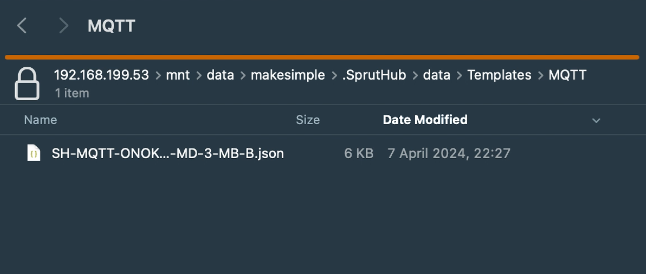This screenshot has width=646, height=274.
Task: Go back with the left arrow
Action: click(22, 25)
